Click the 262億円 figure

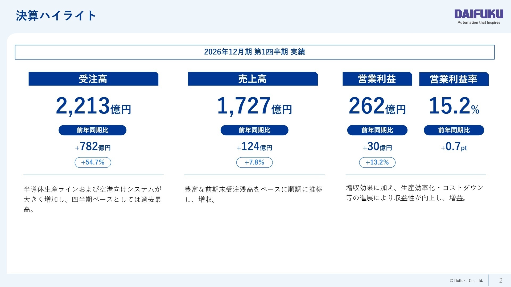pos(377,106)
